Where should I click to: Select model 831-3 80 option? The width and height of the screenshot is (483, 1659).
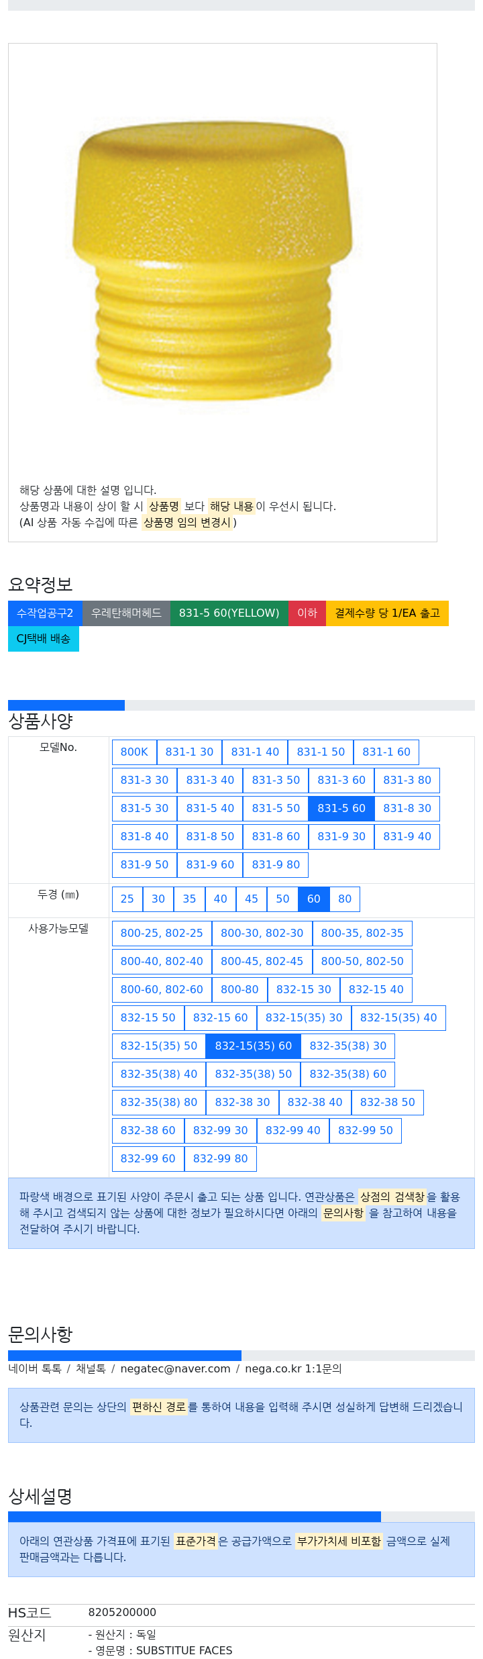pos(407,780)
